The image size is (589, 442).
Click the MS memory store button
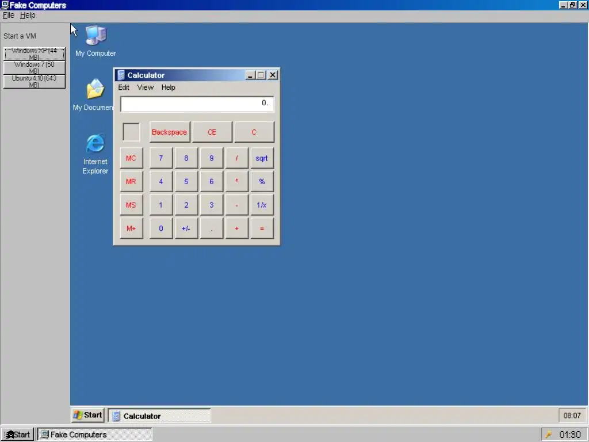point(131,205)
